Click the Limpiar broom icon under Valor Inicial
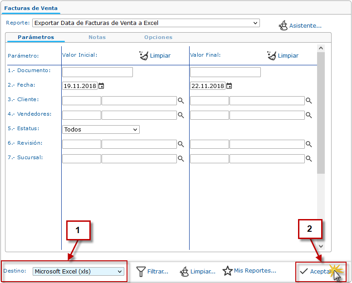Image resolution: width=352 pixels, height=283 pixels. [144, 55]
